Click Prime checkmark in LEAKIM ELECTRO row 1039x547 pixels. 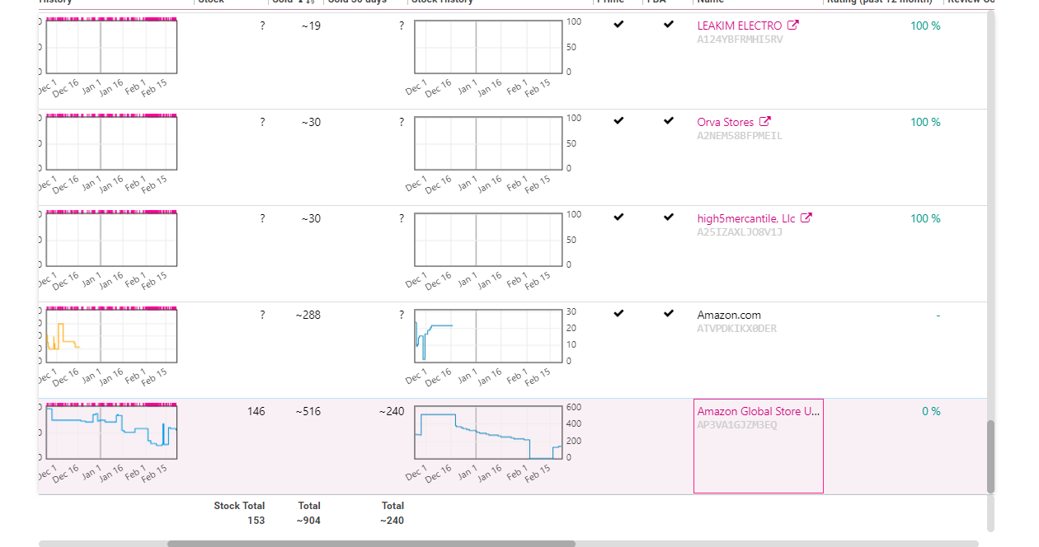point(618,25)
